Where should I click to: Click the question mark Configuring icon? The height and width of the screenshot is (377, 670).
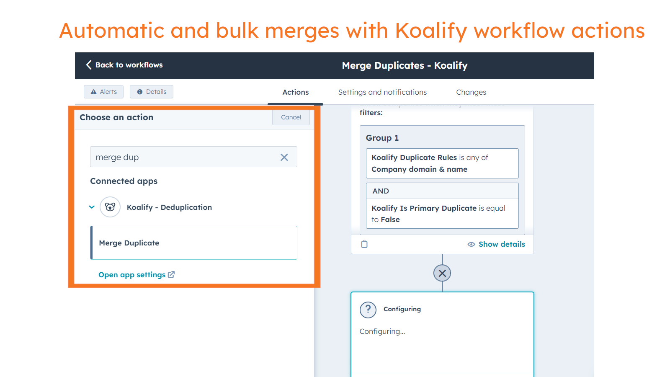(368, 310)
